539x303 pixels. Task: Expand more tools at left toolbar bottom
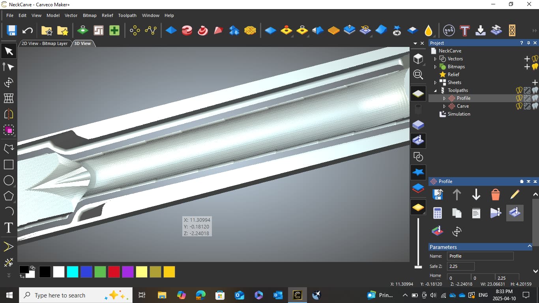tap(8, 275)
